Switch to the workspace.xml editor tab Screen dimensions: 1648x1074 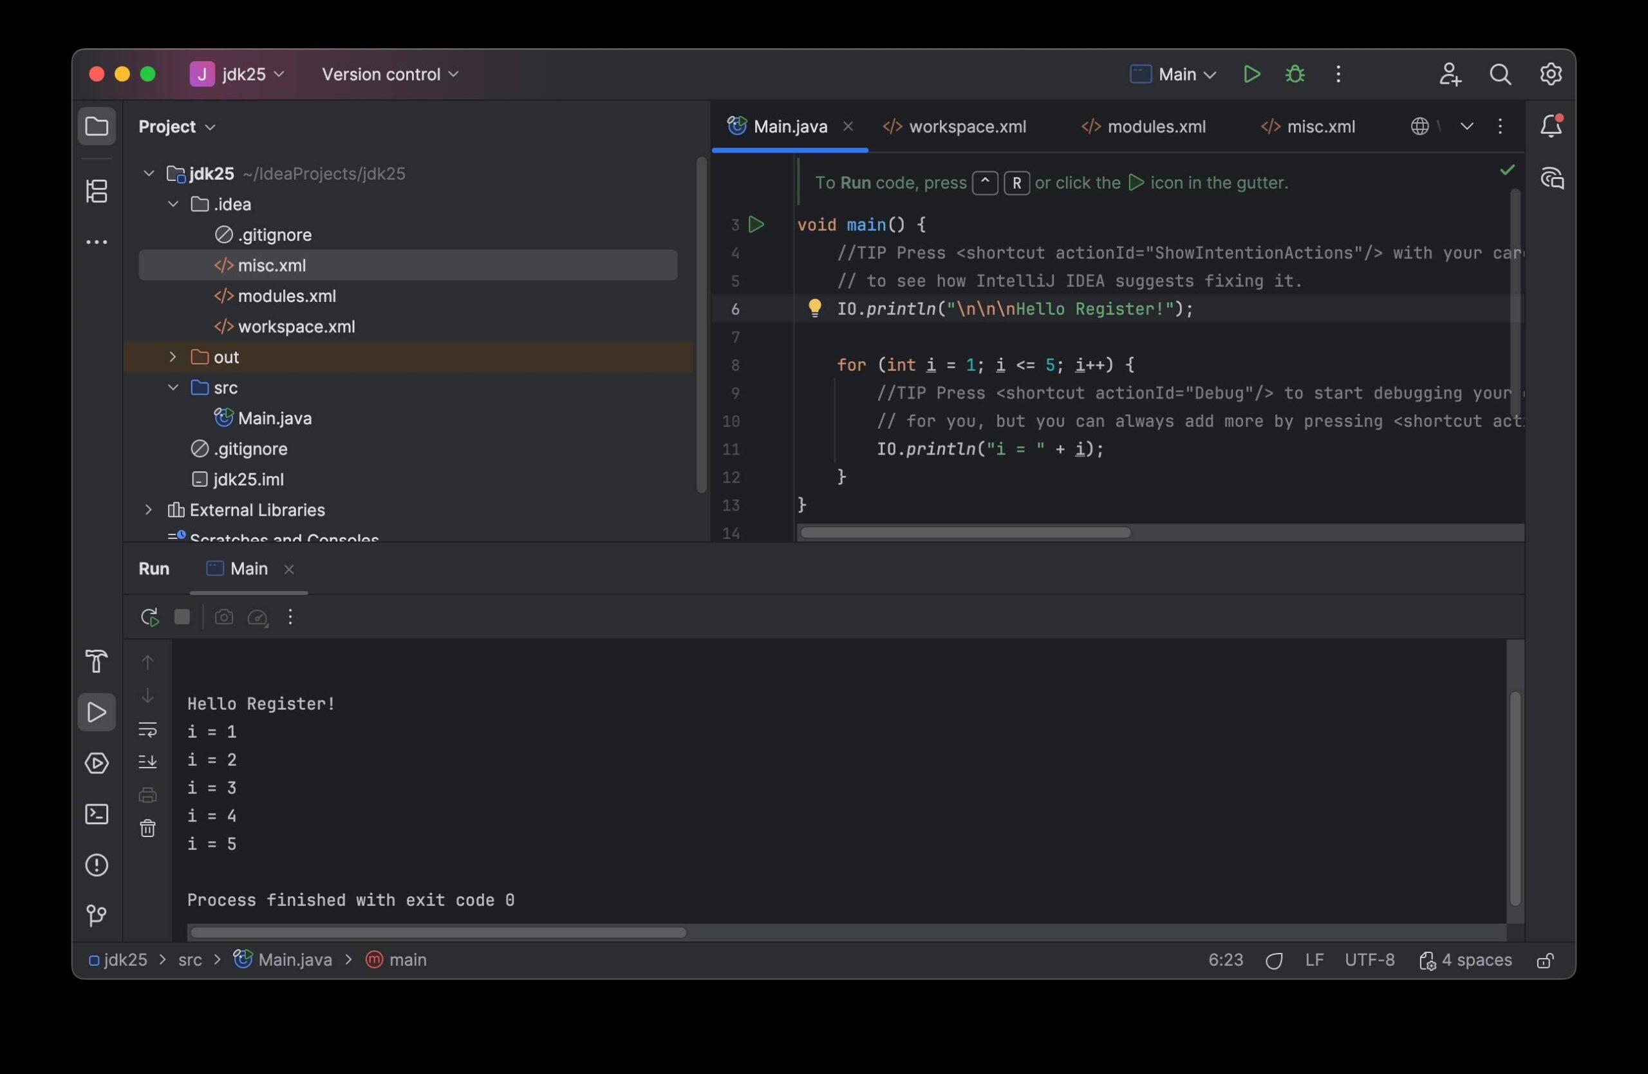(x=967, y=127)
